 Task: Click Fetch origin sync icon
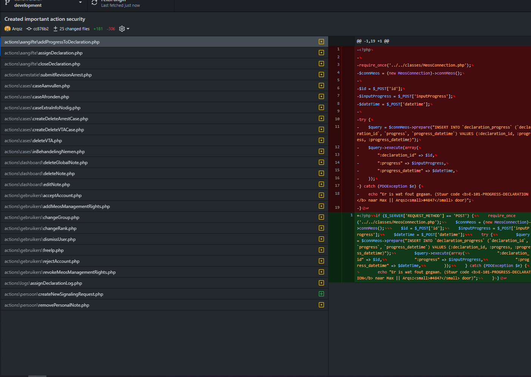pos(94,3)
